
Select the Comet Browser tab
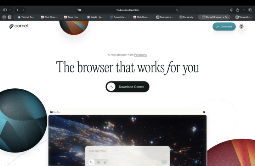[214, 17]
